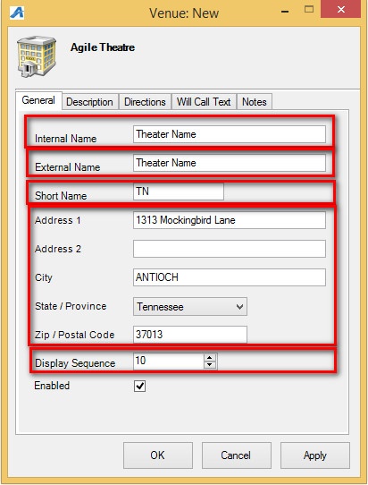Confirm with the OK button
Viewport: 368px width, 485px height.
(x=158, y=455)
